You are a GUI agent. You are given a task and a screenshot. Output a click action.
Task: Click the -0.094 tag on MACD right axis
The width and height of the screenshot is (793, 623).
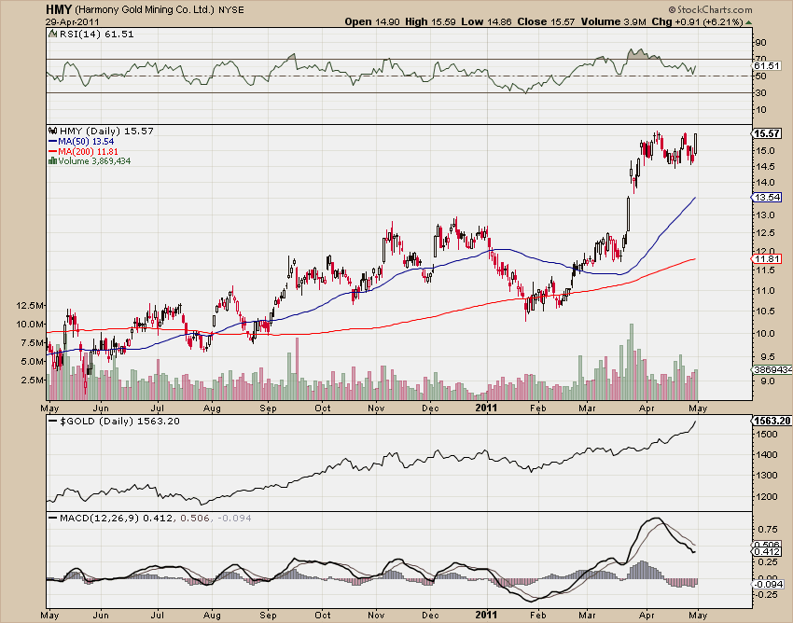[768, 585]
